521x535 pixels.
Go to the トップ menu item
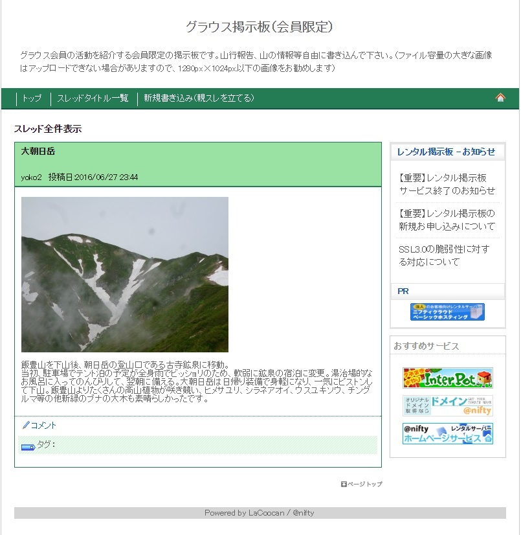pyautogui.click(x=32, y=98)
